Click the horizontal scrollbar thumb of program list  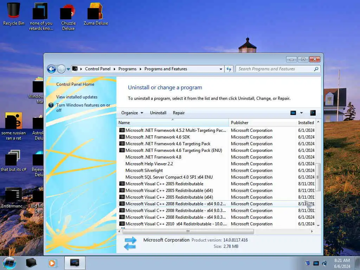[188, 231]
